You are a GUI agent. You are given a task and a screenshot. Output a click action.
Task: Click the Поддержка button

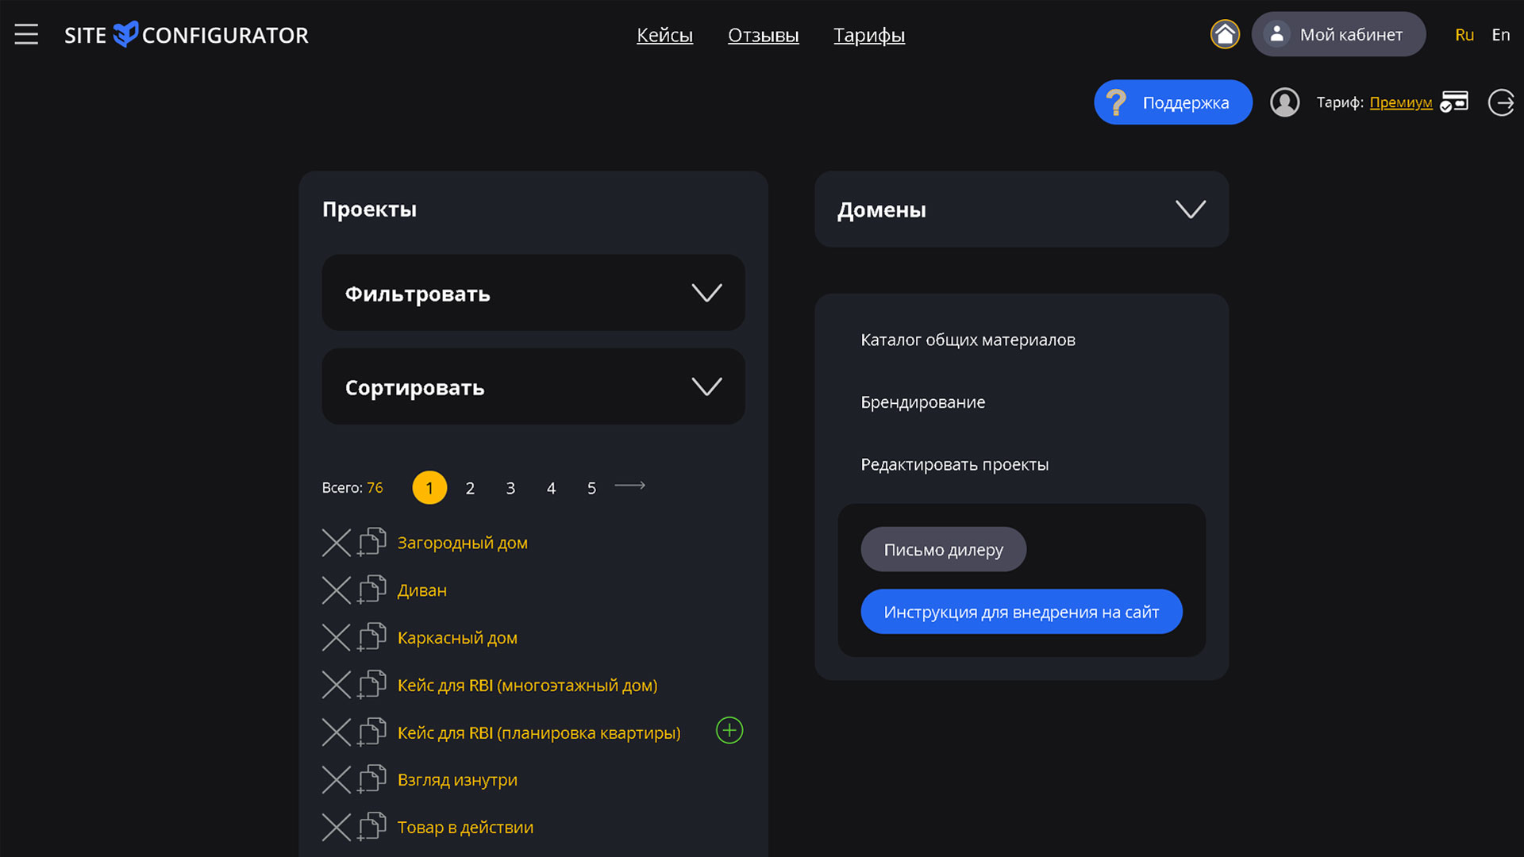(1172, 102)
